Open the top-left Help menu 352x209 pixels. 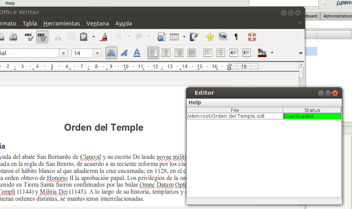[x=10, y=3]
